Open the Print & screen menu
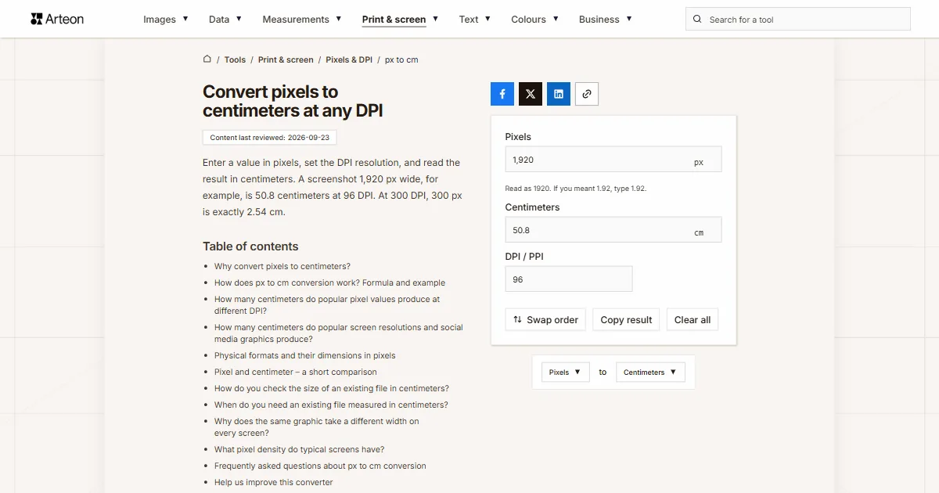This screenshot has height=493, width=939. pyautogui.click(x=400, y=20)
